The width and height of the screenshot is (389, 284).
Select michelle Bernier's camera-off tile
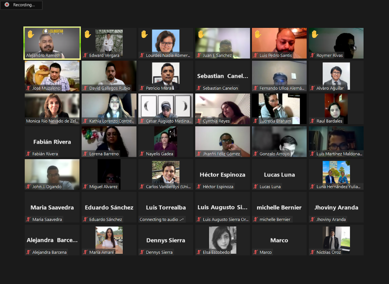click(279, 207)
